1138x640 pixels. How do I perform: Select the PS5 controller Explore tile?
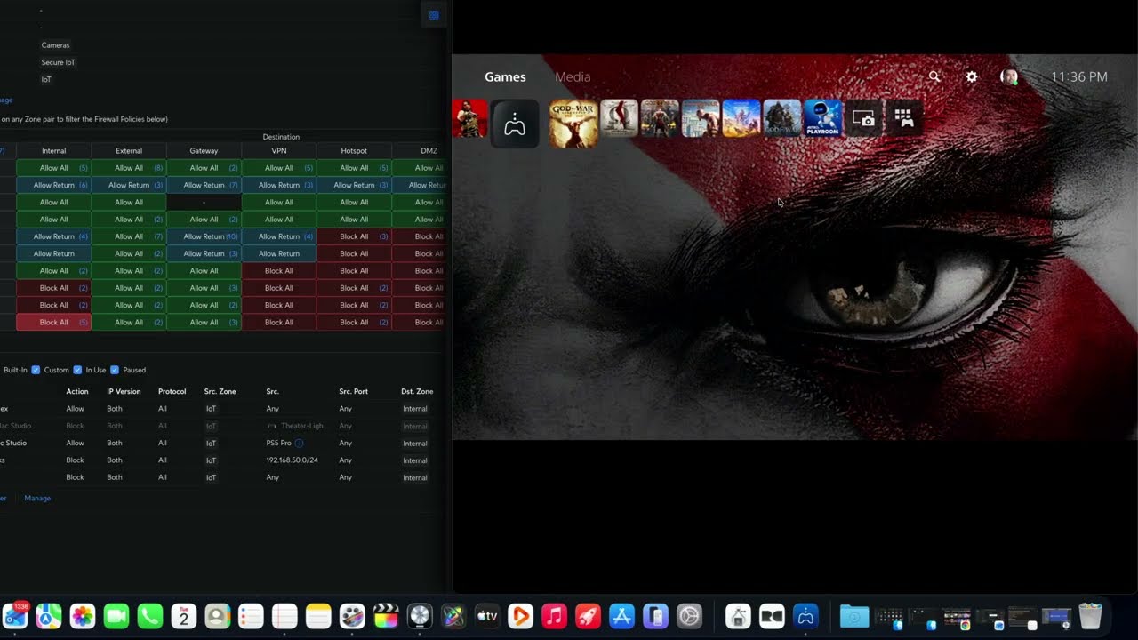click(x=515, y=124)
